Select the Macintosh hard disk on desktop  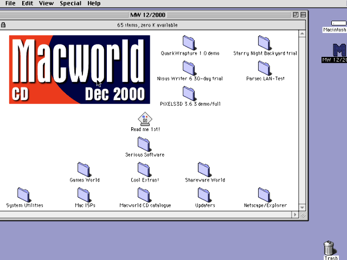pos(338,23)
